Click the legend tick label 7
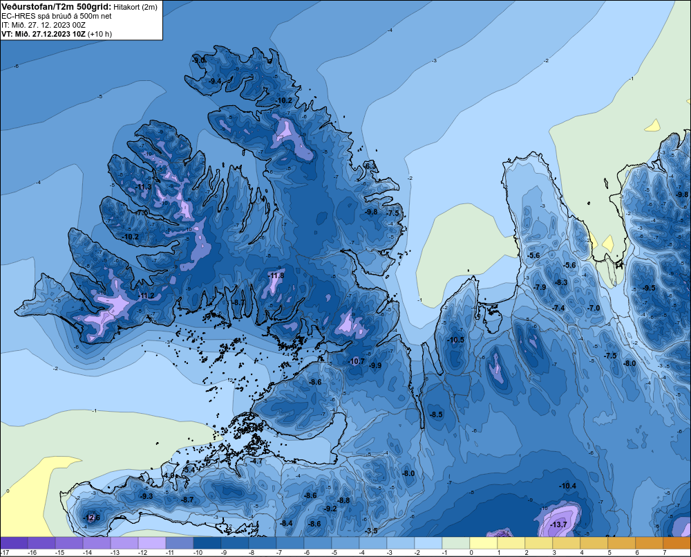The image size is (691, 557). click(x=665, y=553)
